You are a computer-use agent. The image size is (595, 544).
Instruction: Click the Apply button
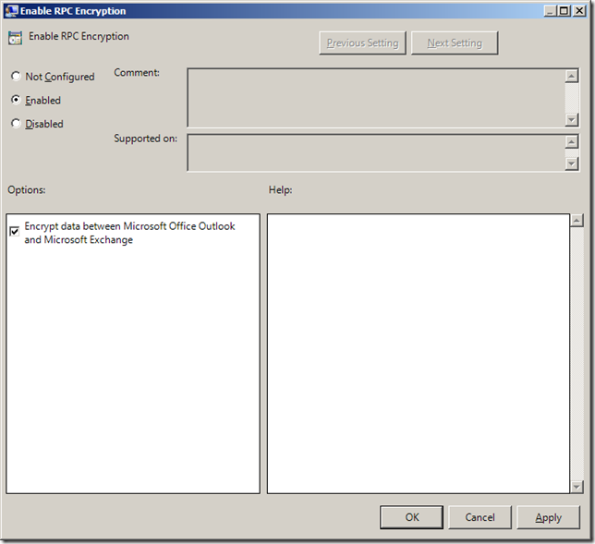pyautogui.click(x=548, y=517)
